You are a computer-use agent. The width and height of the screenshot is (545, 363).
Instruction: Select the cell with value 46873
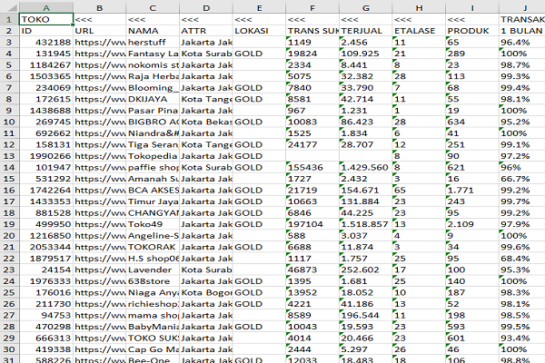click(312, 270)
